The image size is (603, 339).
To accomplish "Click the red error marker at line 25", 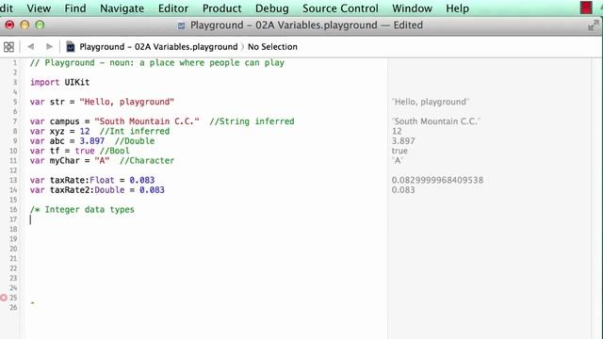I will coord(4,298).
